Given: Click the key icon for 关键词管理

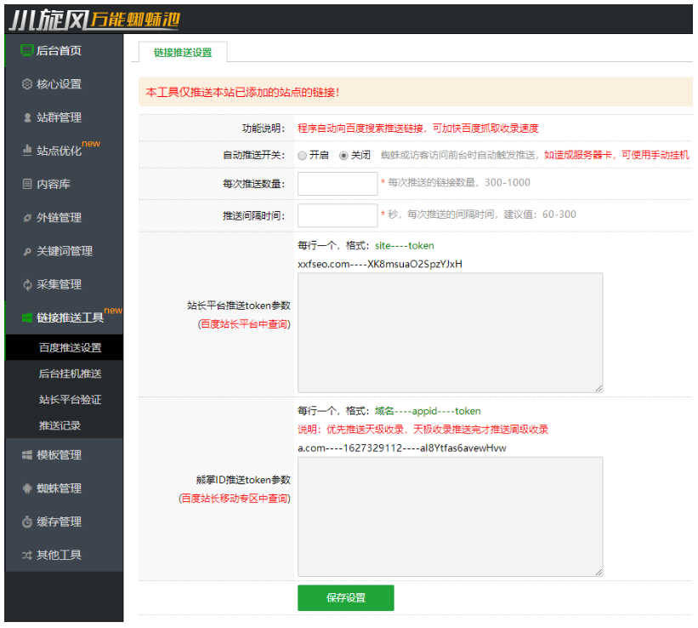Looking at the screenshot, I should pos(27,251).
